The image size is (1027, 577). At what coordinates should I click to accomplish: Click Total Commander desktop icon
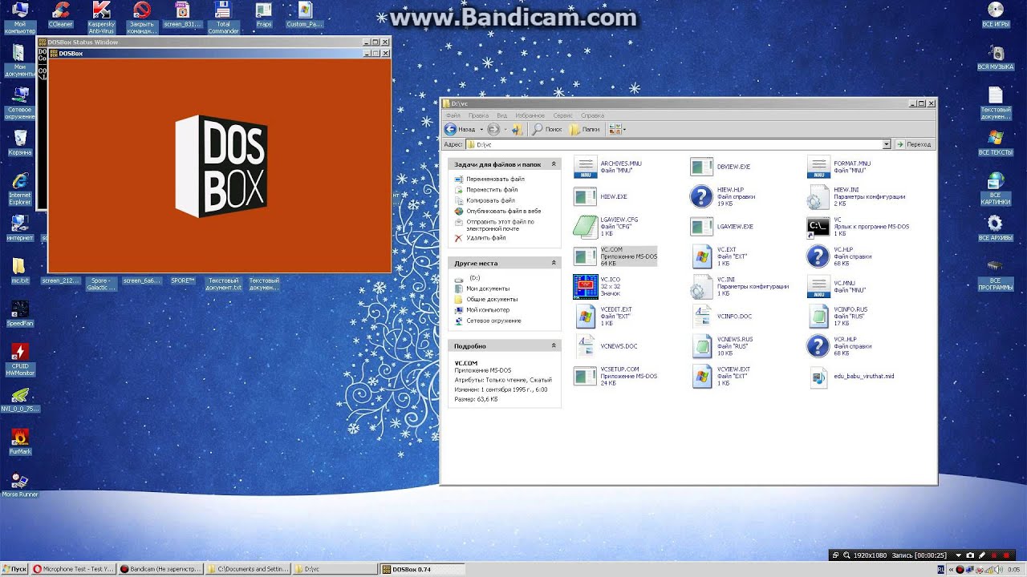pyautogui.click(x=223, y=10)
